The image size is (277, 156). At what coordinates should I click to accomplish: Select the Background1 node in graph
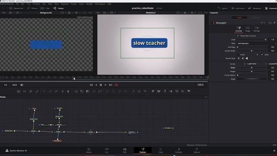tap(9, 131)
